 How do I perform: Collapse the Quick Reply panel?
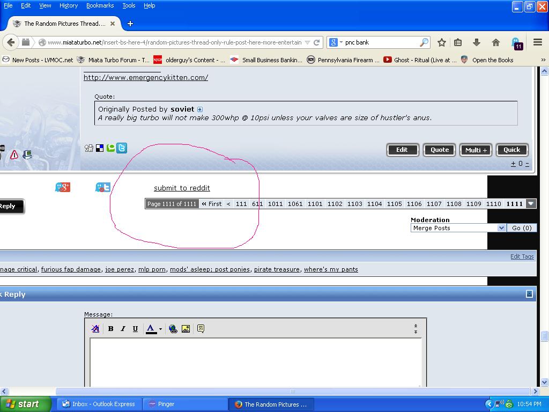[x=529, y=294]
